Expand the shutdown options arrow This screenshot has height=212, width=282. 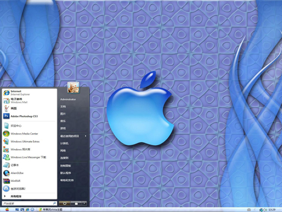[x=84, y=203]
